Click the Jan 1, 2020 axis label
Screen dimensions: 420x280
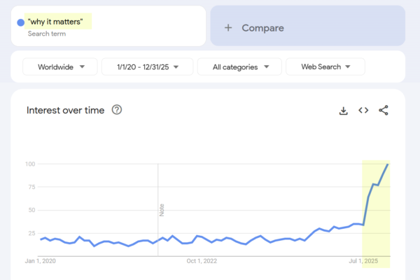point(41,261)
